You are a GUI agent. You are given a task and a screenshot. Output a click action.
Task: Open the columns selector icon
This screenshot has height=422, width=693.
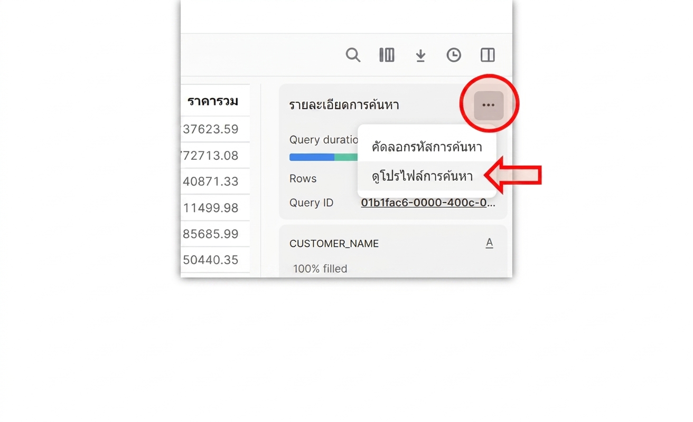point(387,55)
